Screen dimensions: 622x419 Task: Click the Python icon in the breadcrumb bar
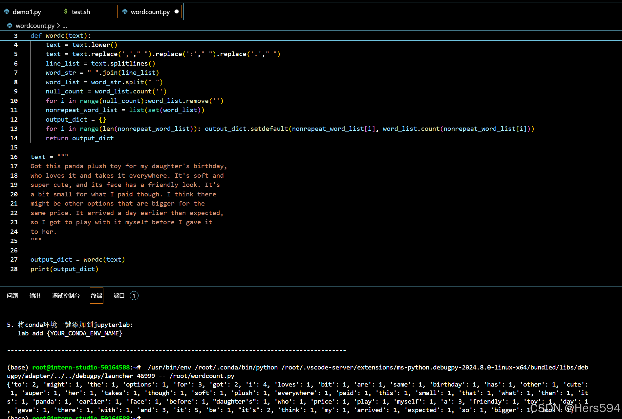point(10,25)
